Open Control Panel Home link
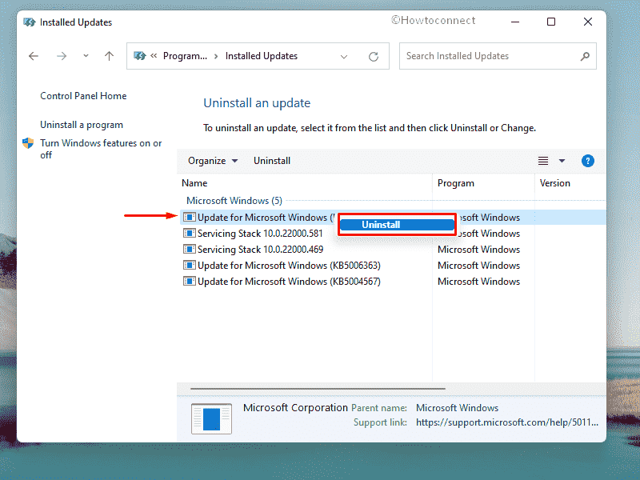640x480 pixels. point(83,96)
